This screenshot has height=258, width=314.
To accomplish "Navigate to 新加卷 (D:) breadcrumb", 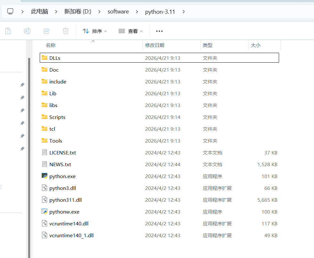I will click(78, 12).
